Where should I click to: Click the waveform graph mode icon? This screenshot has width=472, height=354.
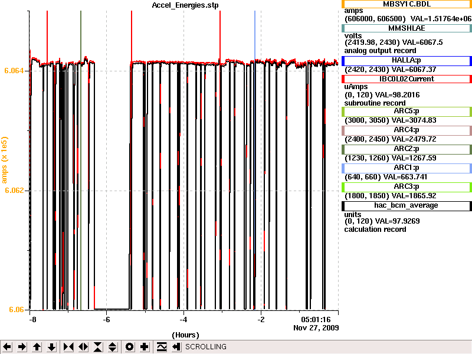coord(162,347)
